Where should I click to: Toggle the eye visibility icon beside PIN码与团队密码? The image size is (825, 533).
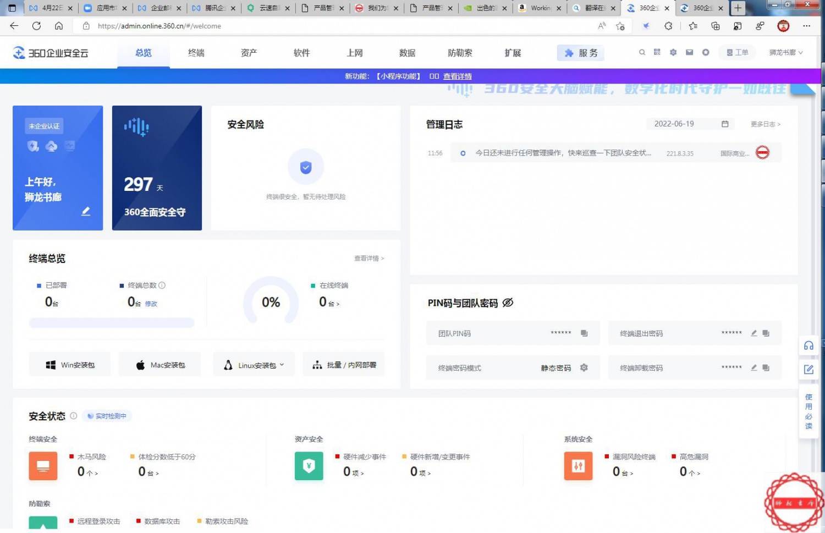(508, 303)
